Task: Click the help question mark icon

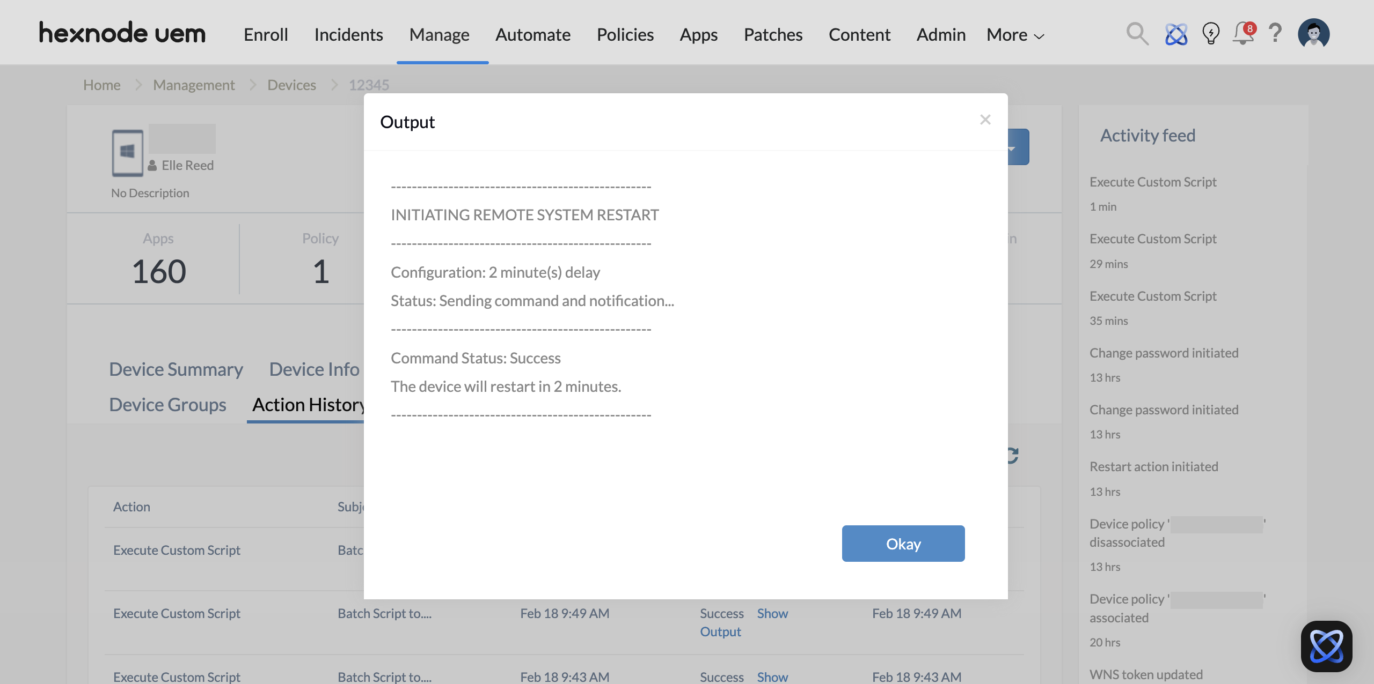Action: click(1275, 33)
